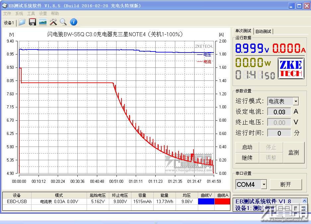This screenshot has width=311, height=224.
Task: Click the 容量 column header
Action: [x=142, y=195]
